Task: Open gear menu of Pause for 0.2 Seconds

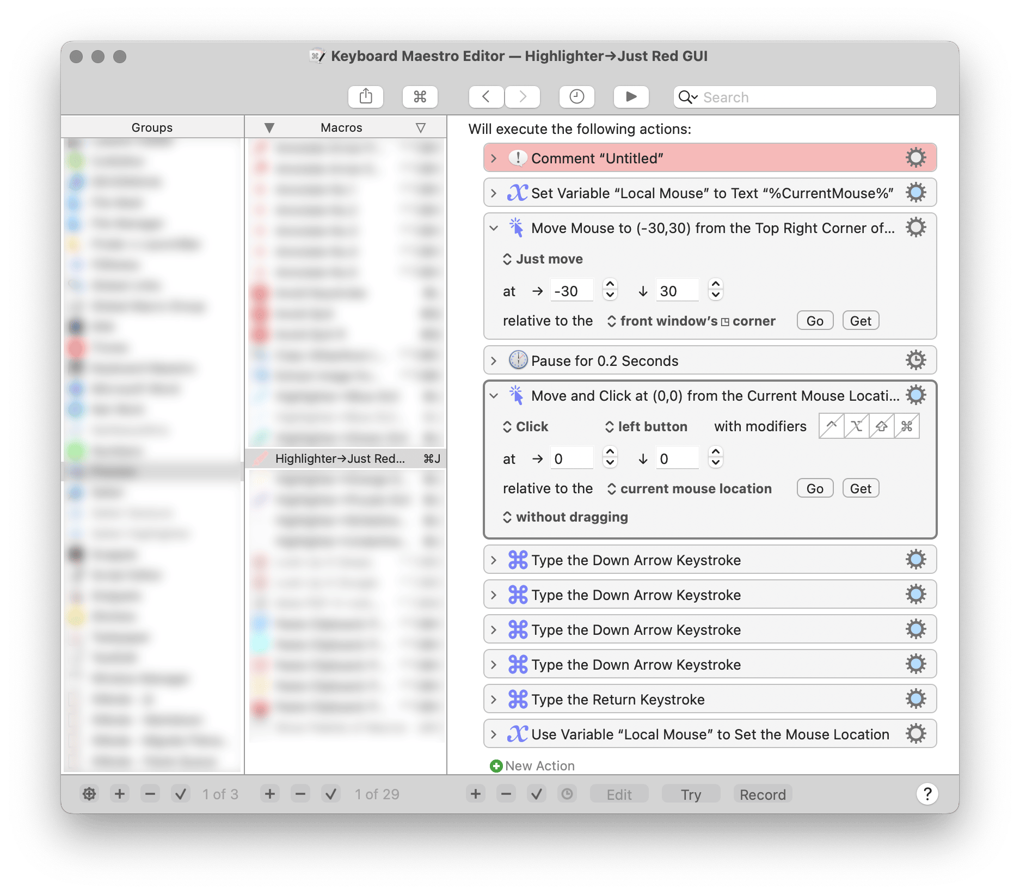Action: [x=915, y=360]
